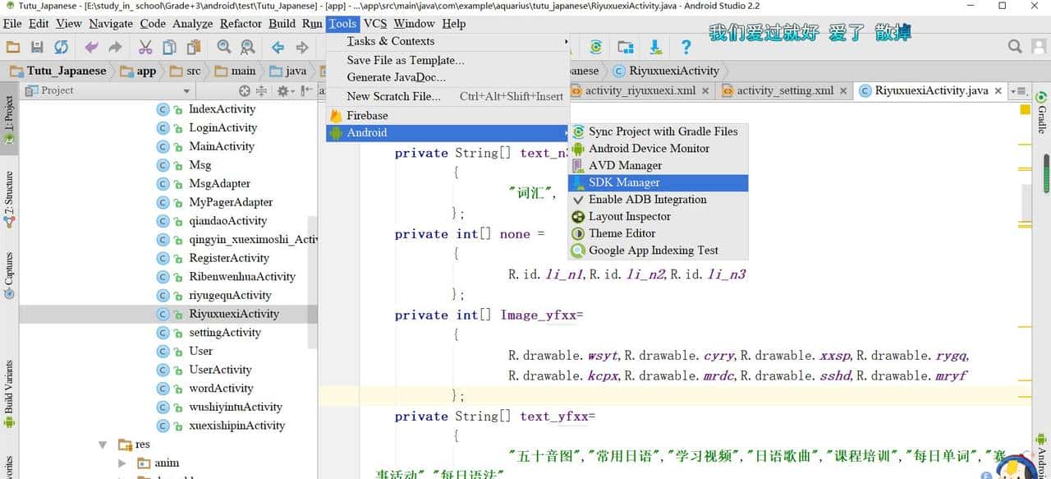Open search with the magnifier toolbar icon
The width and height of the screenshot is (1051, 479).
tap(223, 47)
